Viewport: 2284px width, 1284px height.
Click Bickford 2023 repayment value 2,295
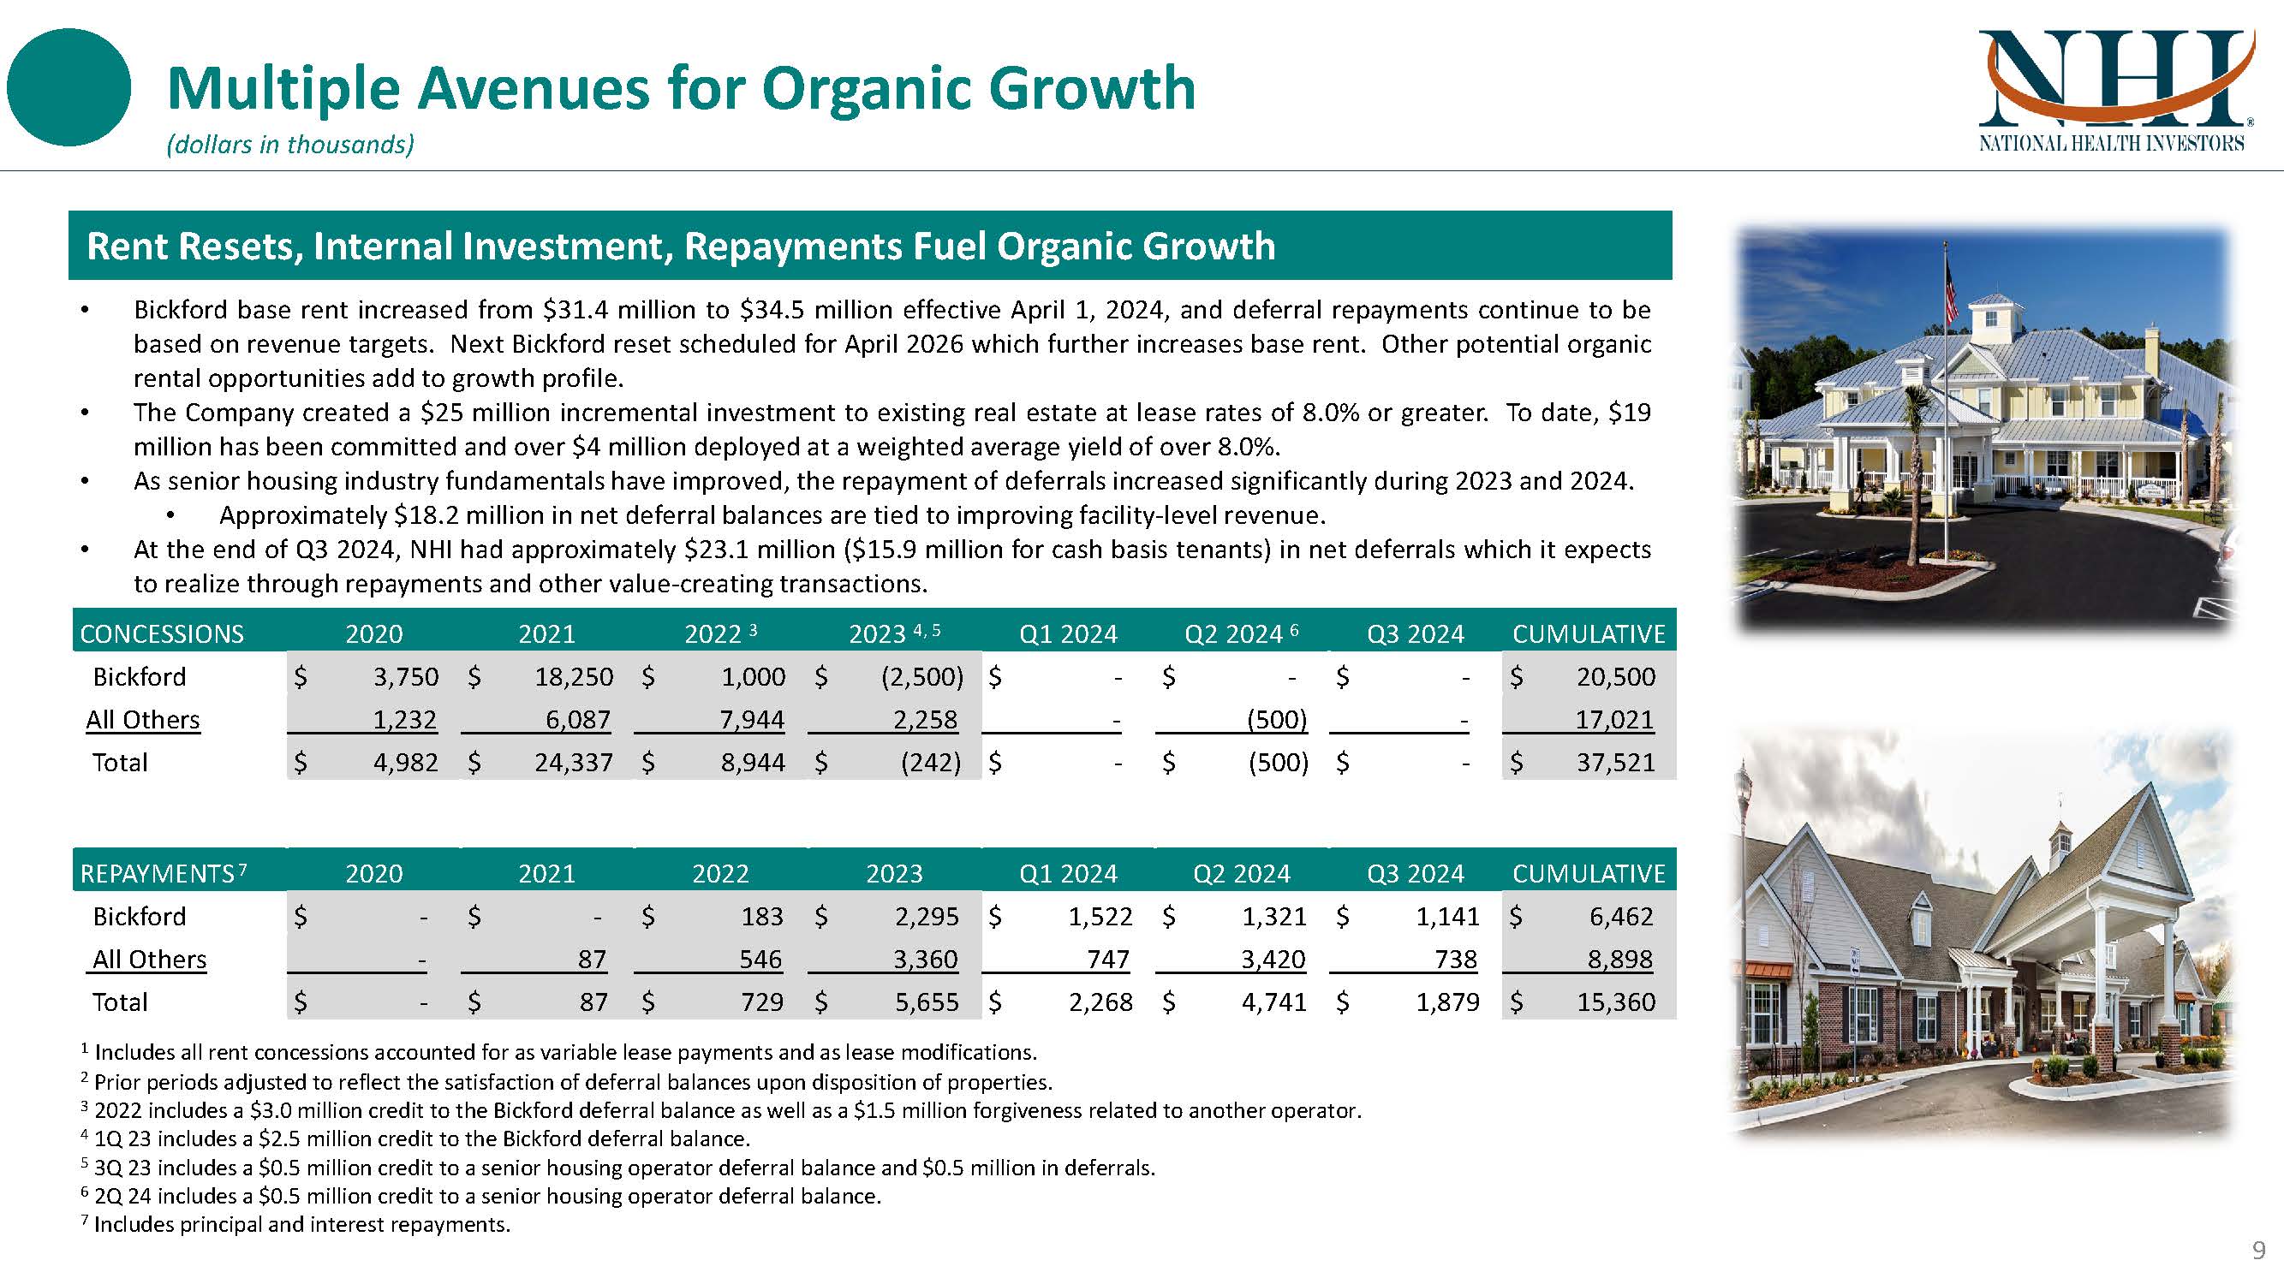pos(926,916)
